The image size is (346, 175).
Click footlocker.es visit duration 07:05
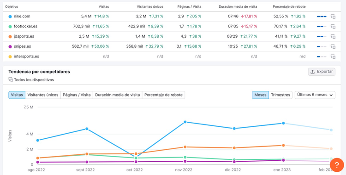click(233, 26)
